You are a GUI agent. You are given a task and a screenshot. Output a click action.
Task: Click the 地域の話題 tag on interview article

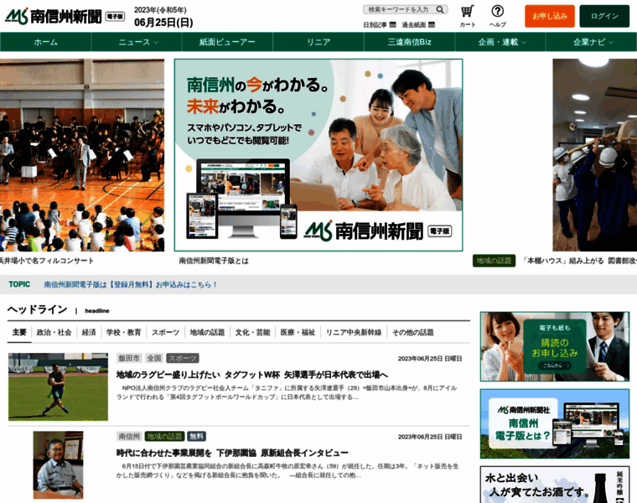pyautogui.click(x=164, y=437)
